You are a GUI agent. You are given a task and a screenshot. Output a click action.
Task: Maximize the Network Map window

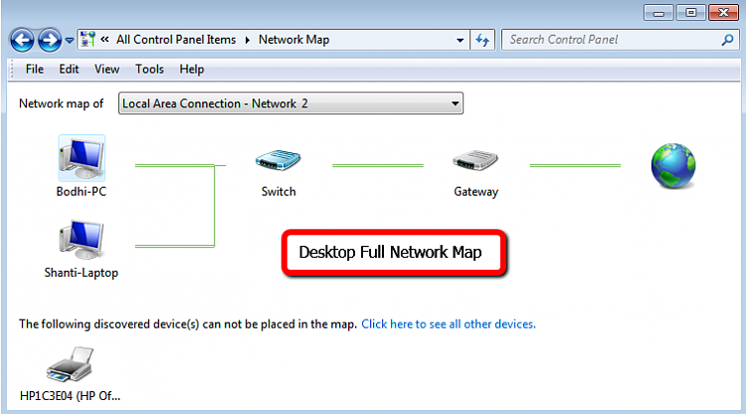coord(691,13)
